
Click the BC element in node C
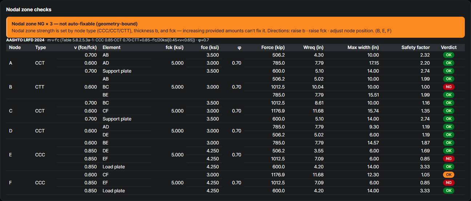click(106, 103)
